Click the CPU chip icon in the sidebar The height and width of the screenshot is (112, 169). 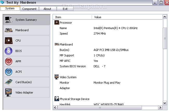click(x=9, y=41)
